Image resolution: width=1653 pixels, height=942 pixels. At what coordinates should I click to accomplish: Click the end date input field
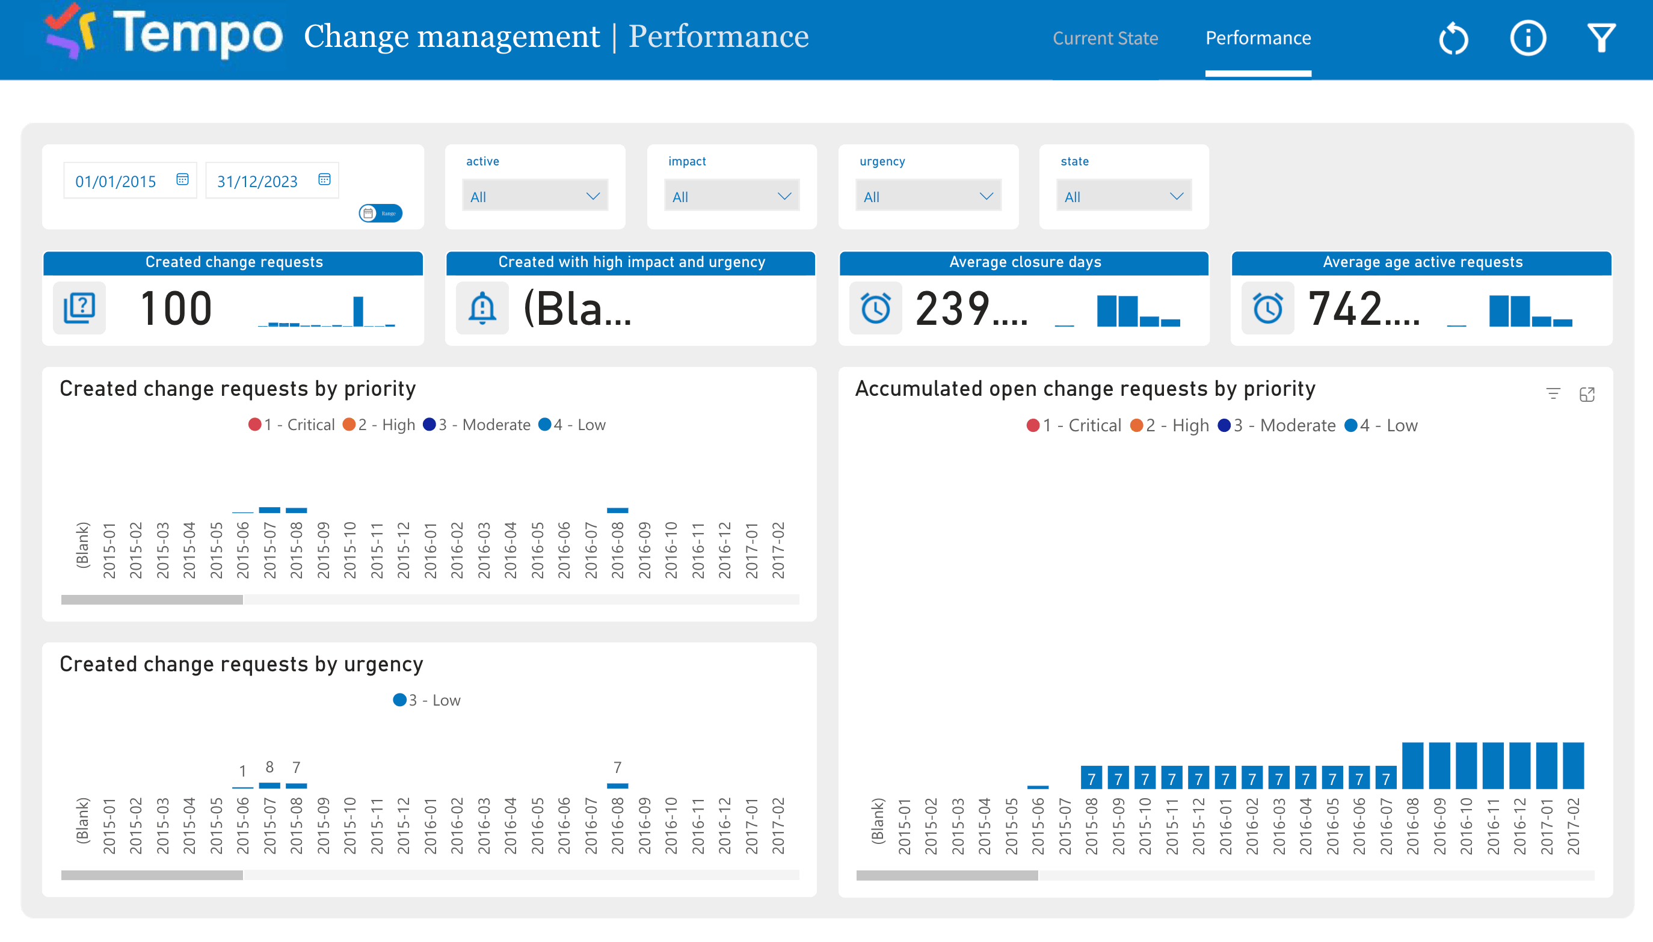(257, 180)
